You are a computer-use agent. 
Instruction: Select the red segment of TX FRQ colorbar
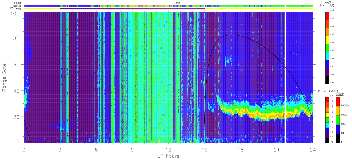point(327,100)
